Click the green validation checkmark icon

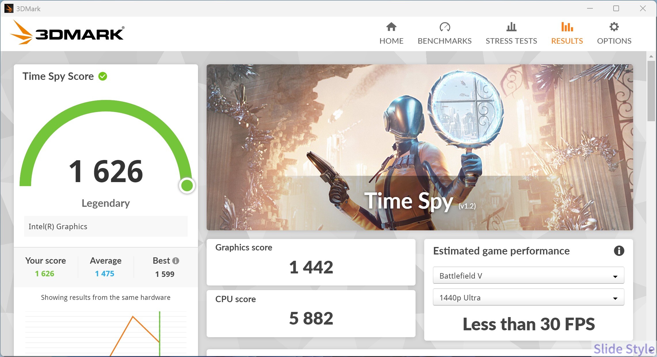tap(103, 76)
